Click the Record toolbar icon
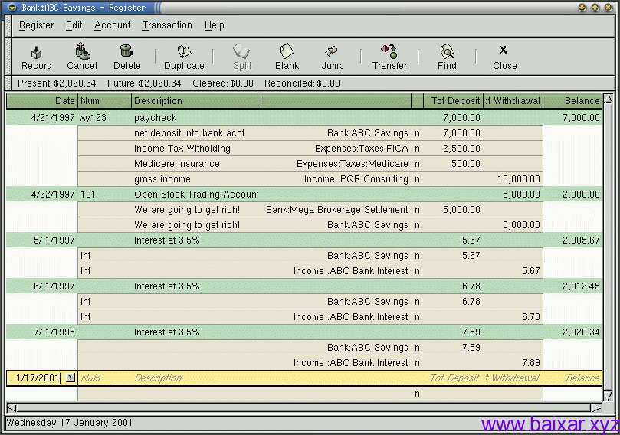 point(36,52)
